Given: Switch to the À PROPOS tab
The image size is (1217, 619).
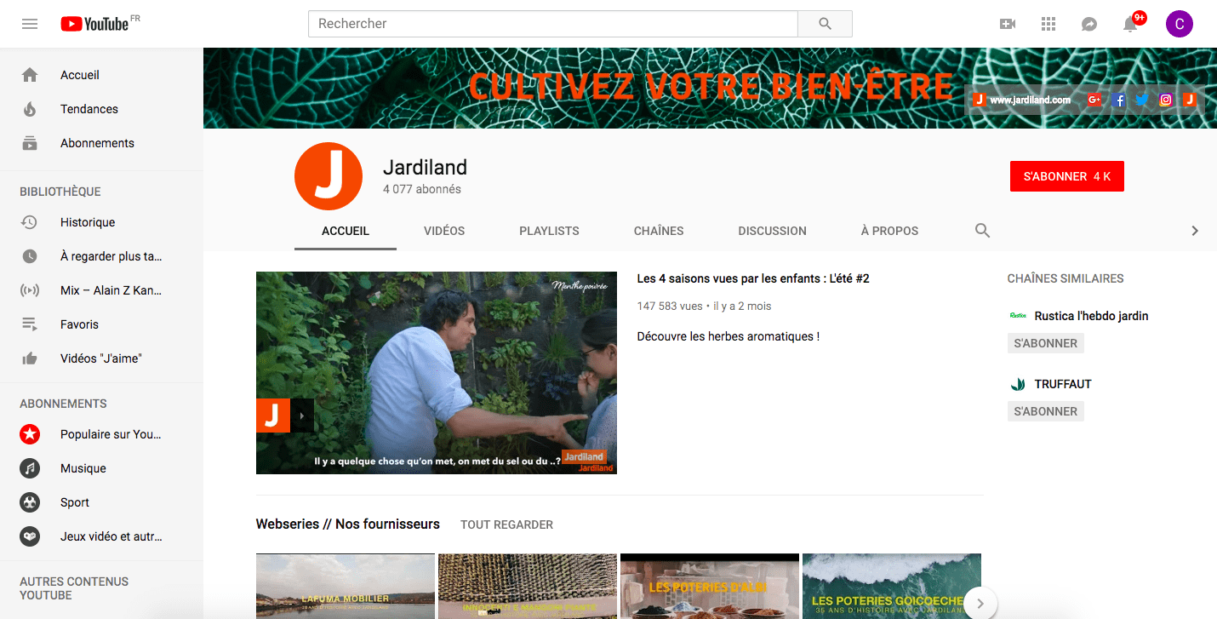Looking at the screenshot, I should (x=889, y=231).
